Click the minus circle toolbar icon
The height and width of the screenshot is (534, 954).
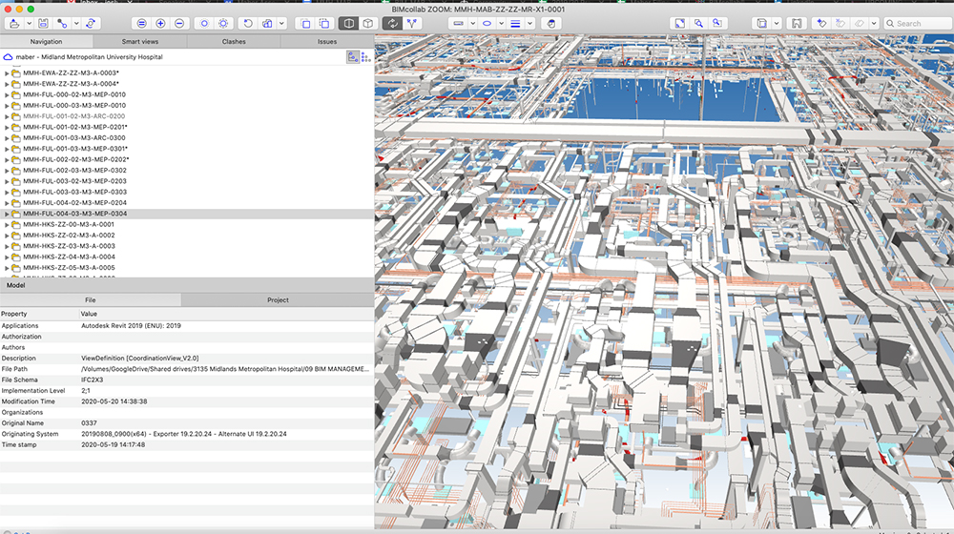click(x=178, y=23)
